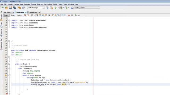The image size is (170, 95).
Task: Click the Build Project hammer icon
Action: click(48, 8)
